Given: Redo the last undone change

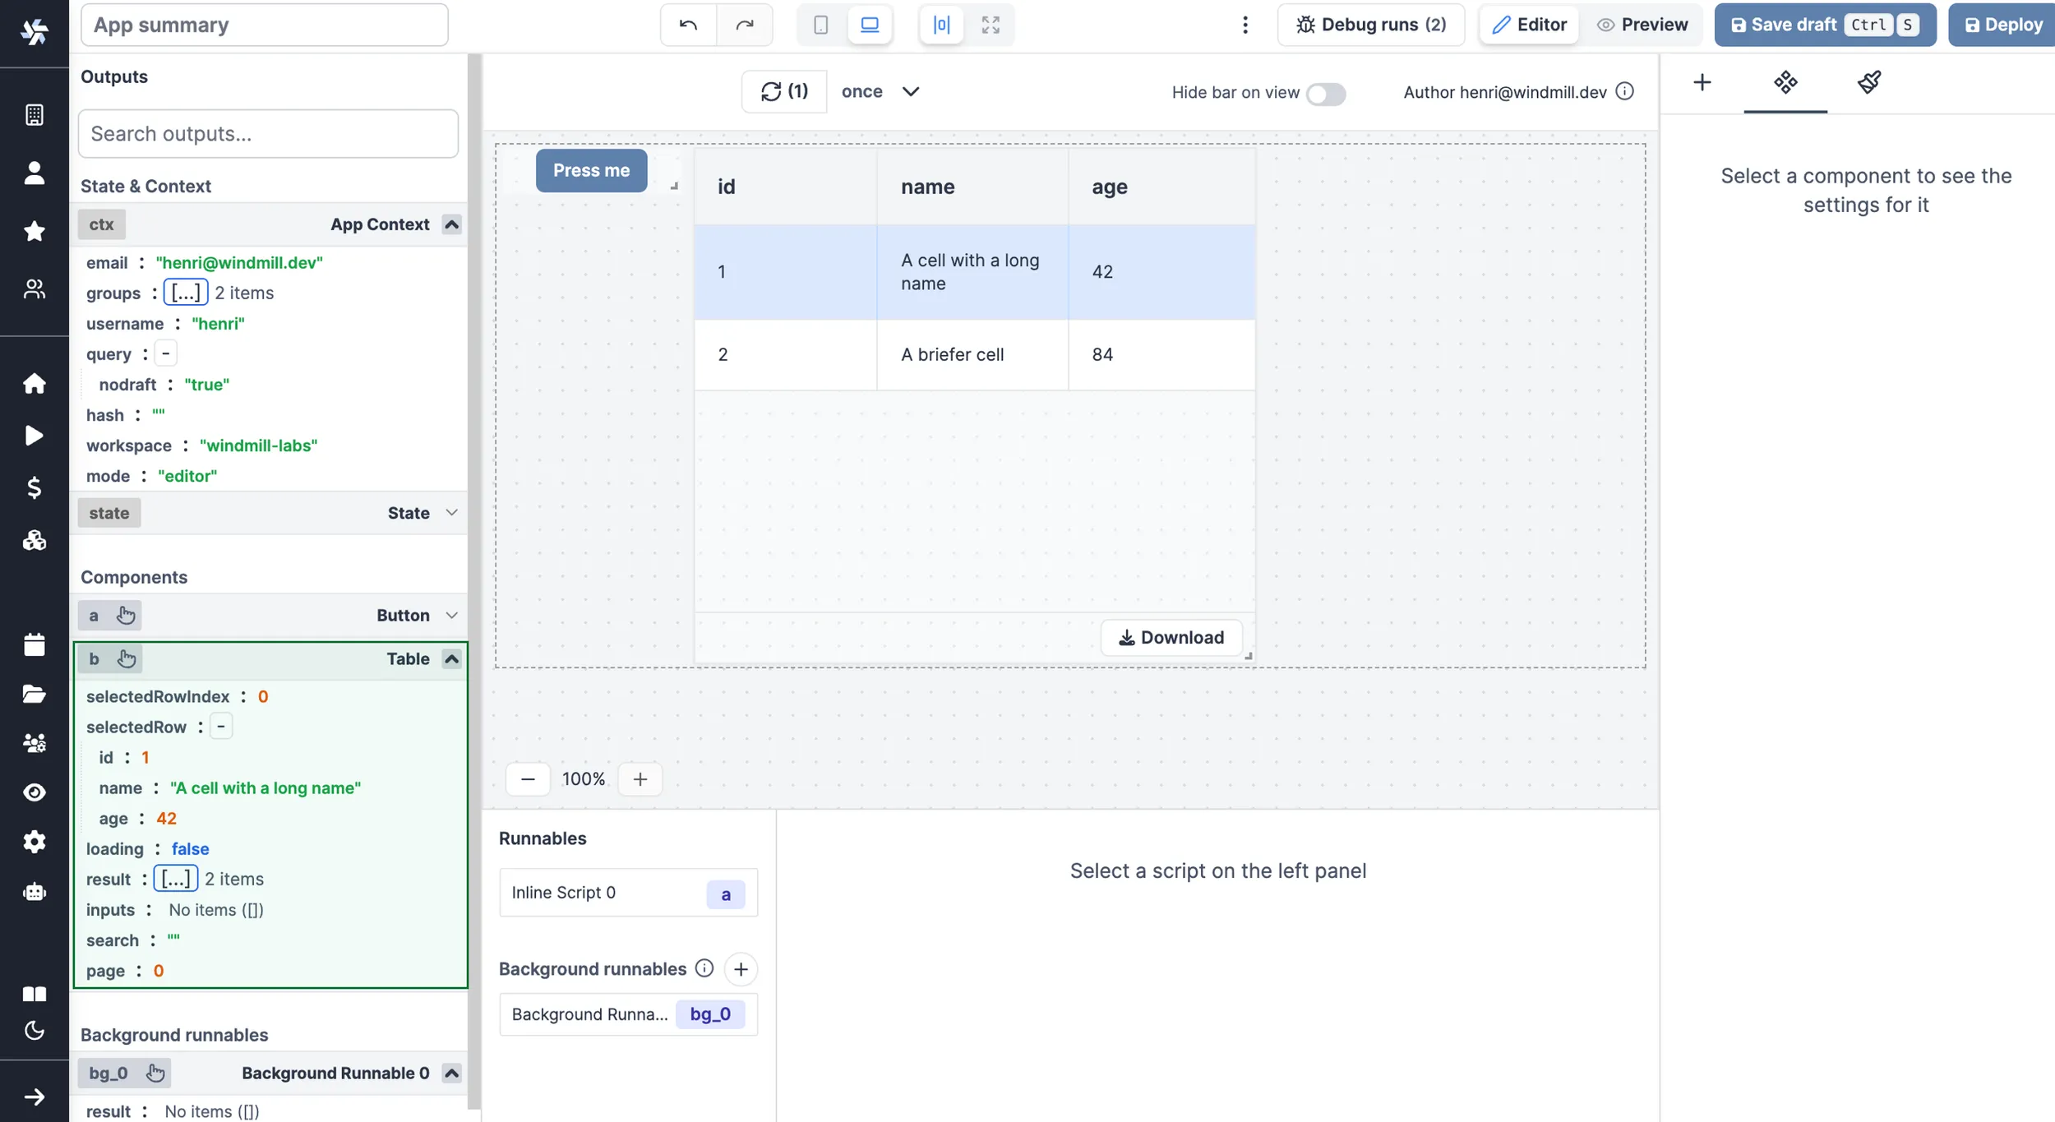Looking at the screenshot, I should point(744,25).
